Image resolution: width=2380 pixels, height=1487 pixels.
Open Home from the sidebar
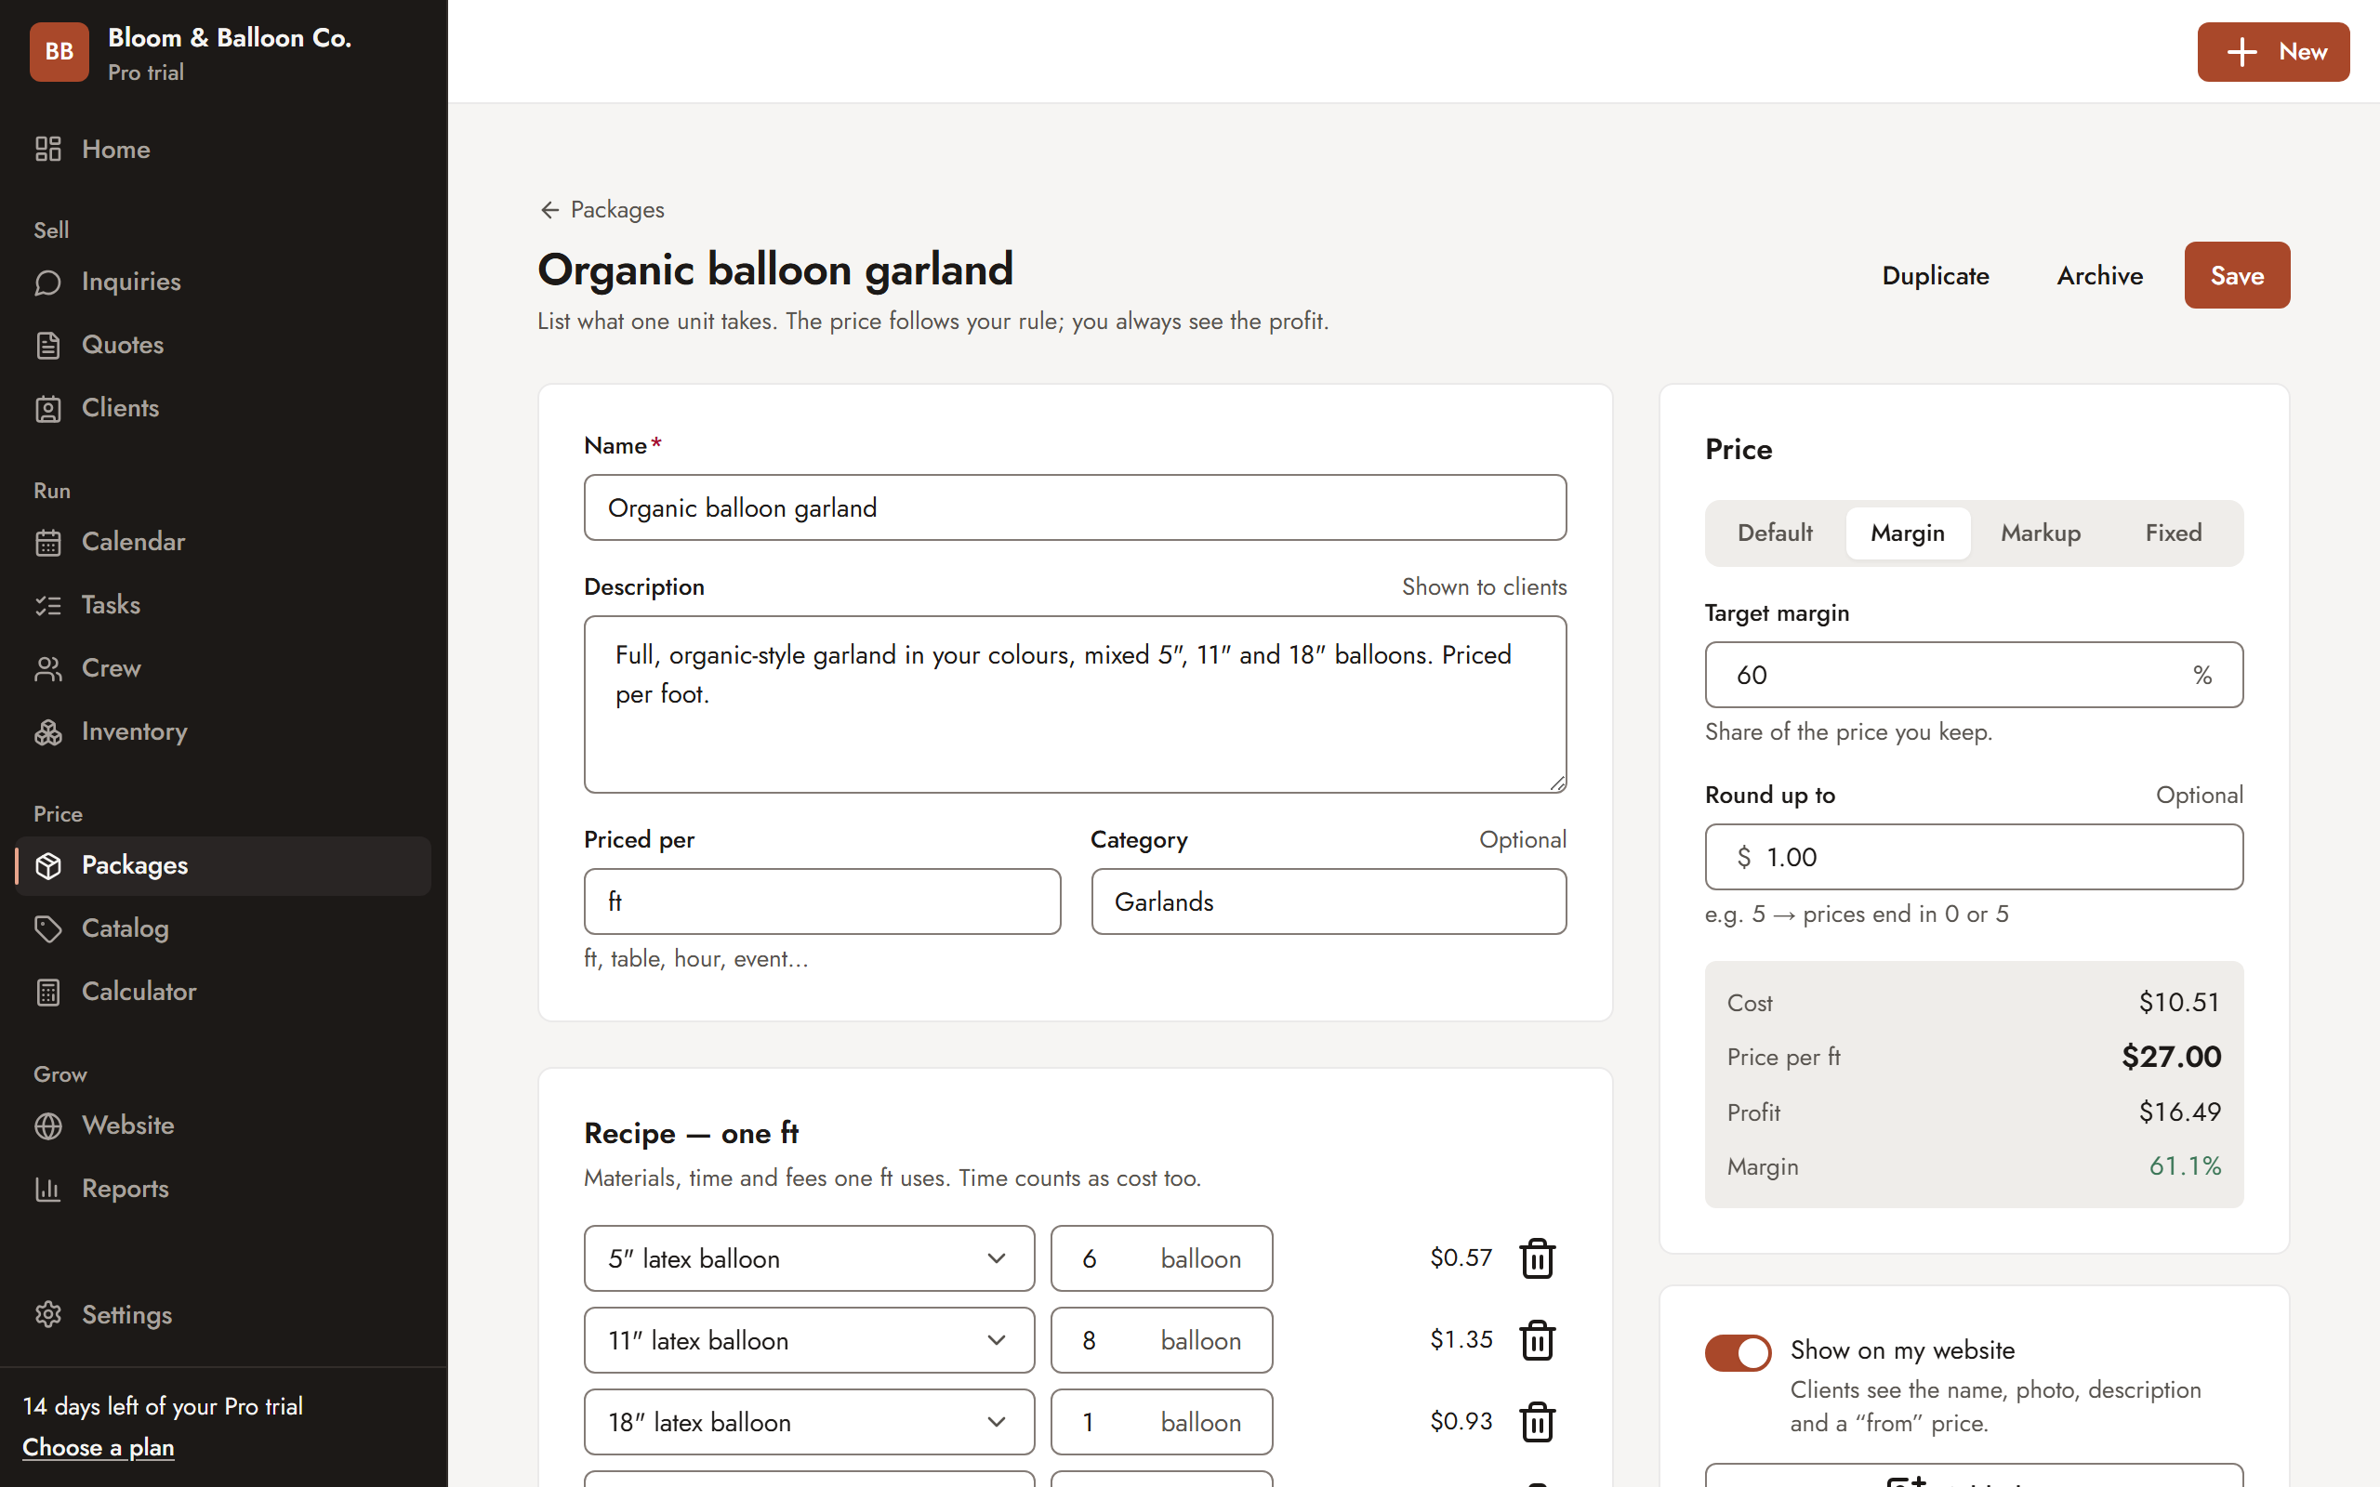coord(223,150)
